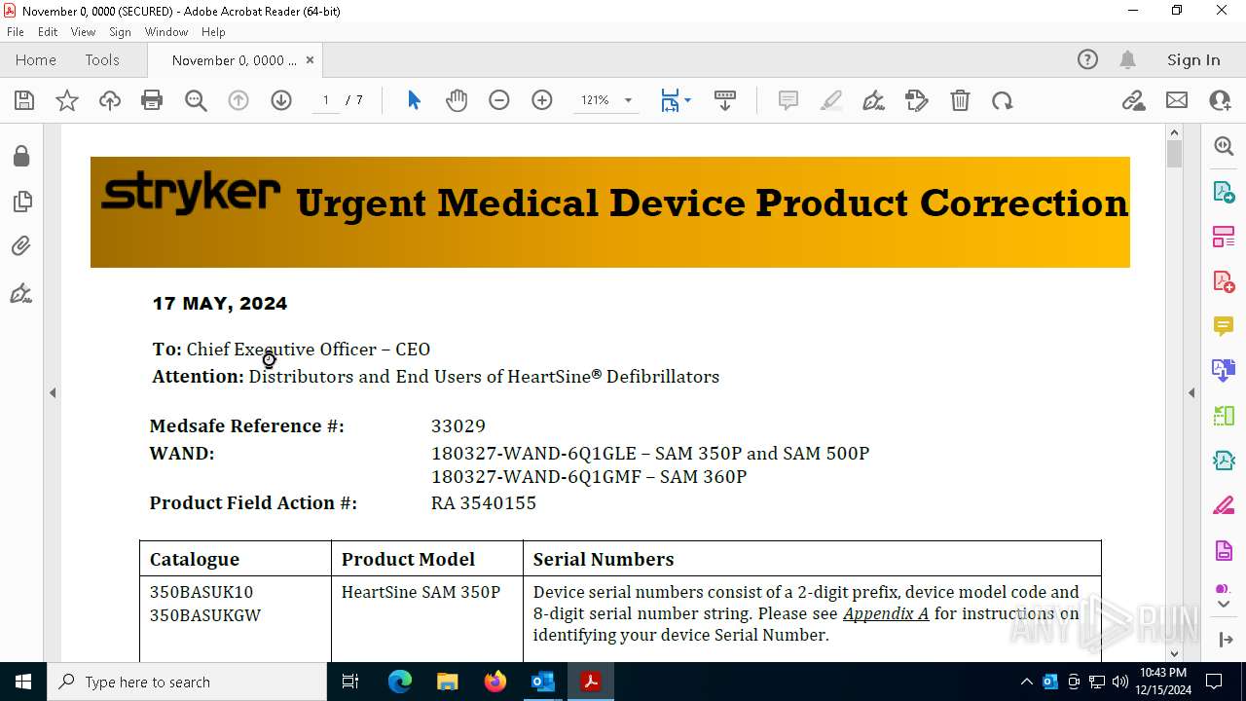Viewport: 1246px width, 701px height.
Task: Launch the Export PDF tool
Action: click(1224, 191)
